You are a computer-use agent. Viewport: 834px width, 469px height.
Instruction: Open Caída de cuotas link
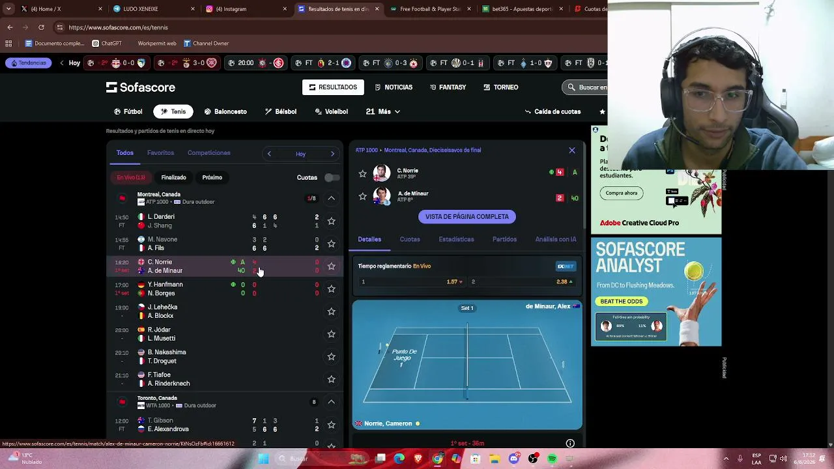tap(553, 111)
